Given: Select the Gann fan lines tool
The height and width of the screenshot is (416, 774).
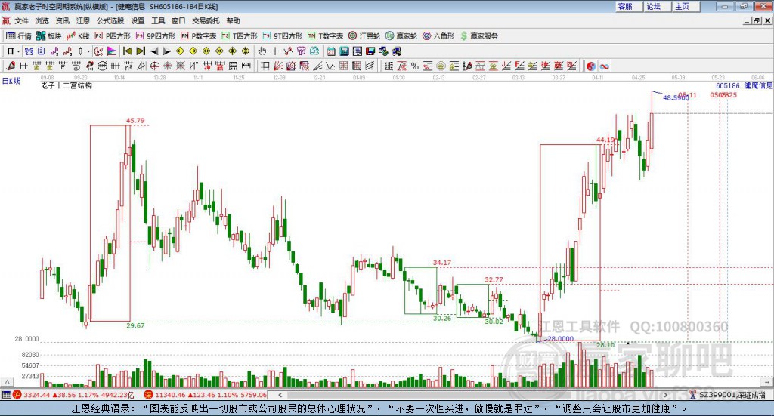Looking at the screenshot, I should [278, 66].
